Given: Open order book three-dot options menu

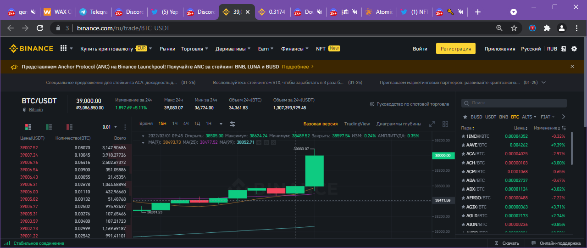Looking at the screenshot, I should (125, 127).
